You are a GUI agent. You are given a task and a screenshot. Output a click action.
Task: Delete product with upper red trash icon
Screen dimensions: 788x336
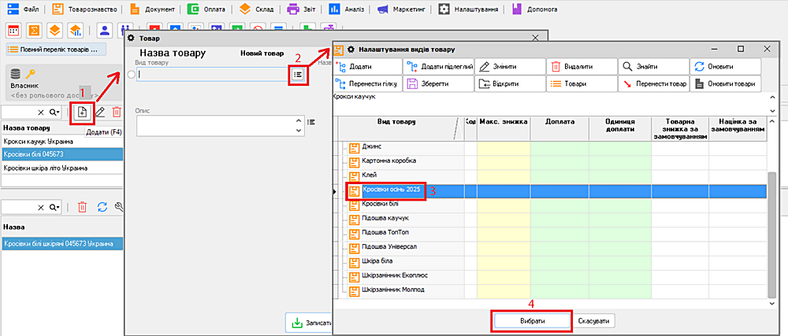117,113
